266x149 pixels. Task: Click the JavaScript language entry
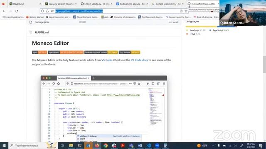pos(196,30)
